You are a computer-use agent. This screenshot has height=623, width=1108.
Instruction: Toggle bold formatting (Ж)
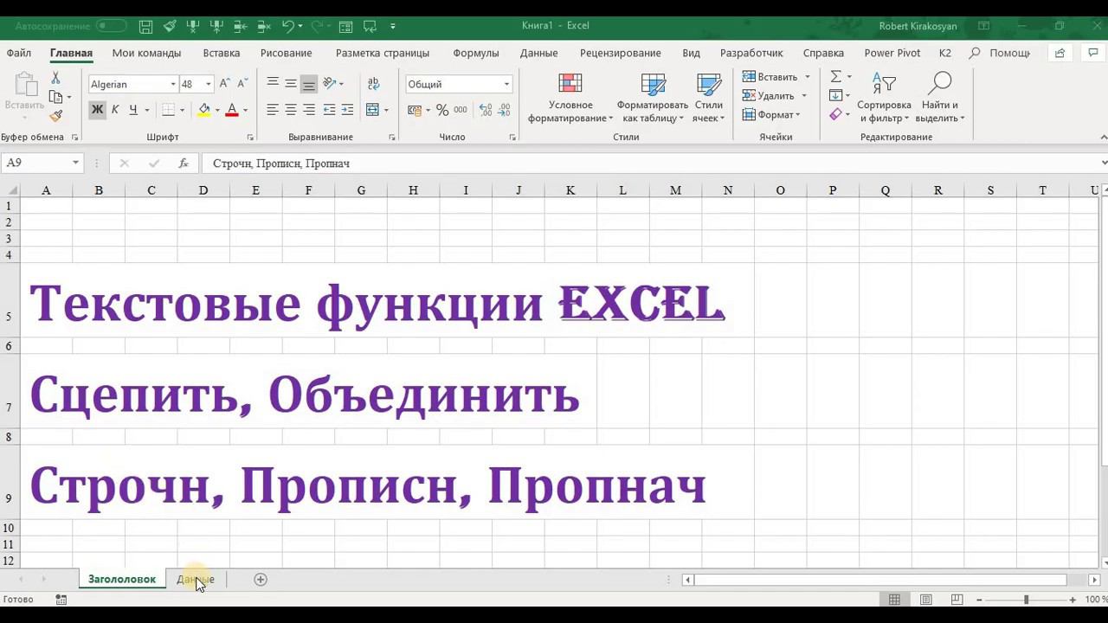[97, 110]
